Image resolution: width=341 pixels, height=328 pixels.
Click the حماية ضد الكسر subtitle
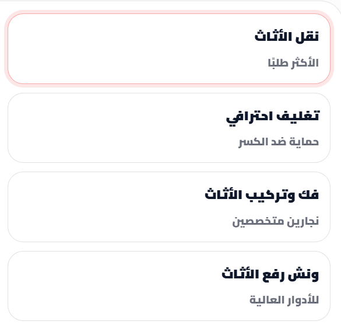pyautogui.click(x=279, y=142)
